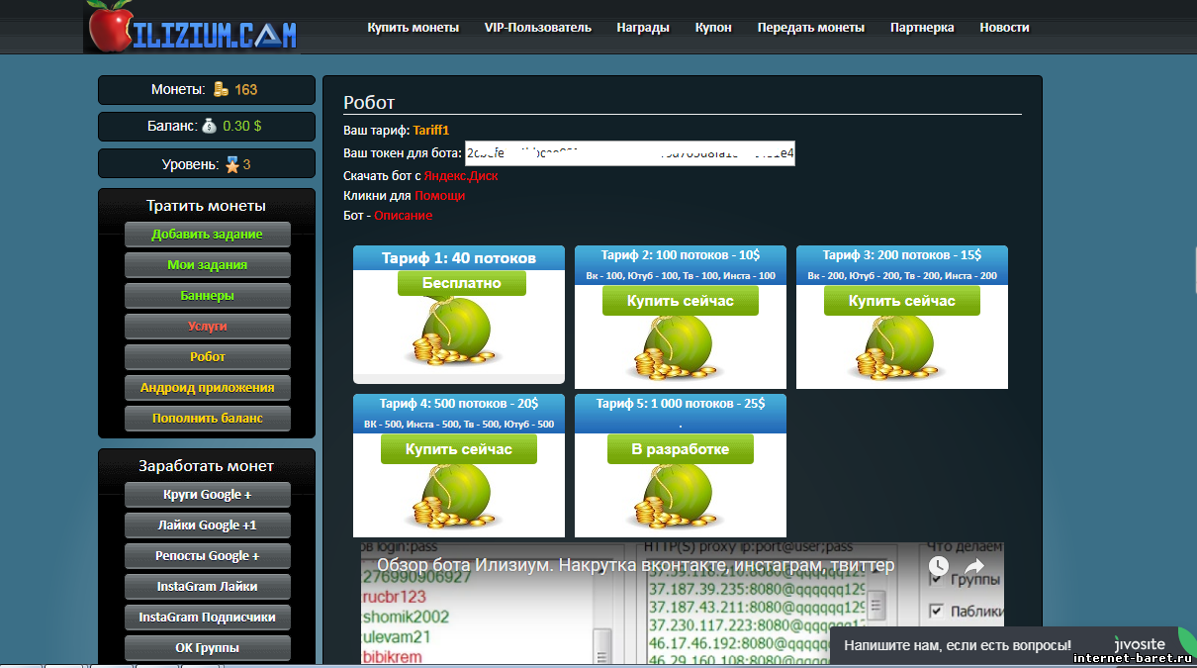Click the Тариф 2: 100 потоков - 10$ heading
This screenshot has height=668, width=1197.
pyautogui.click(x=681, y=255)
